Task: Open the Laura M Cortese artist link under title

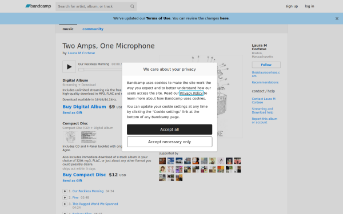Action: click(x=81, y=53)
